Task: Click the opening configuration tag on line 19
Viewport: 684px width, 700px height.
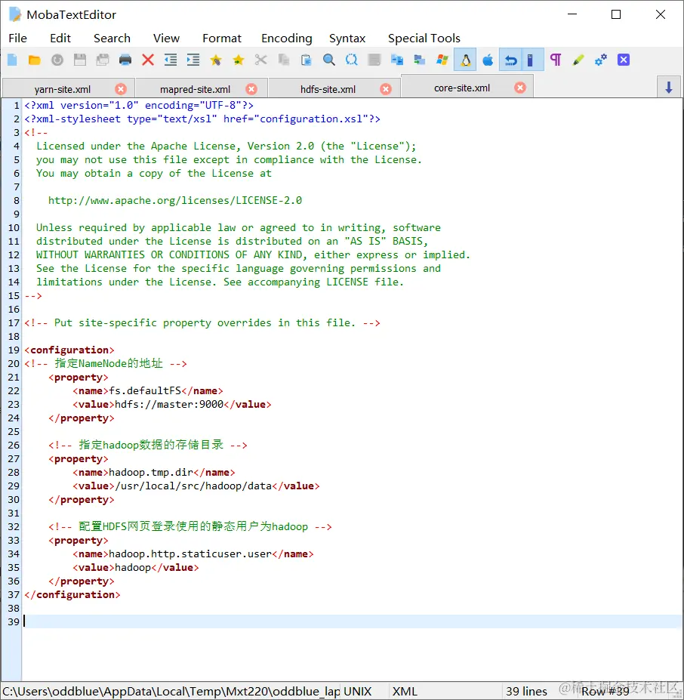Action: pyautogui.click(x=69, y=350)
